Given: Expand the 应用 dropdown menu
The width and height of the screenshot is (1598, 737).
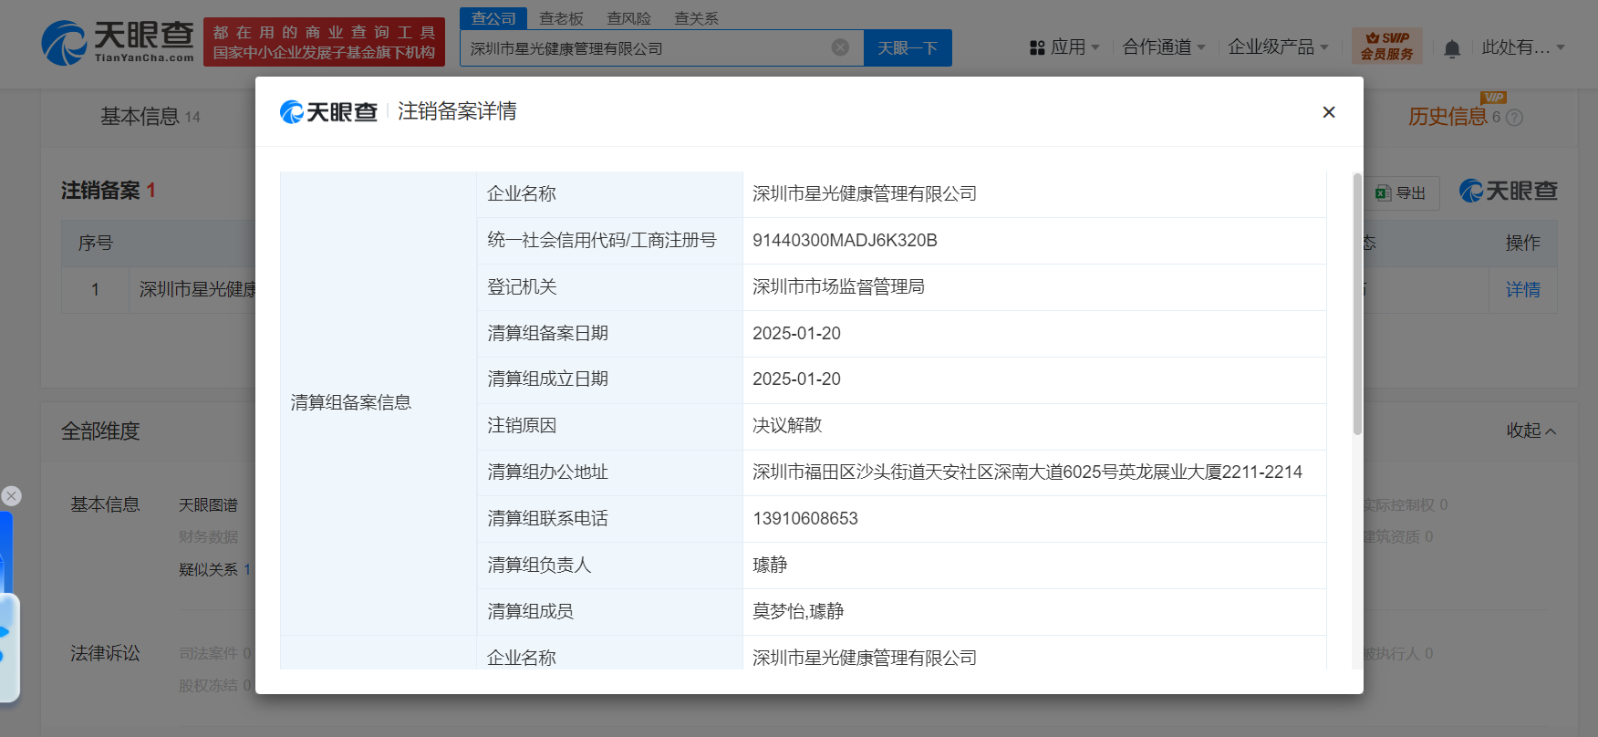Looking at the screenshot, I should (x=1064, y=47).
